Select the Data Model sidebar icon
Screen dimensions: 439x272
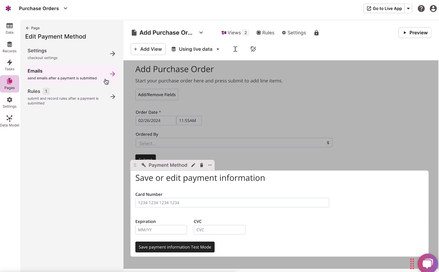tap(10, 119)
